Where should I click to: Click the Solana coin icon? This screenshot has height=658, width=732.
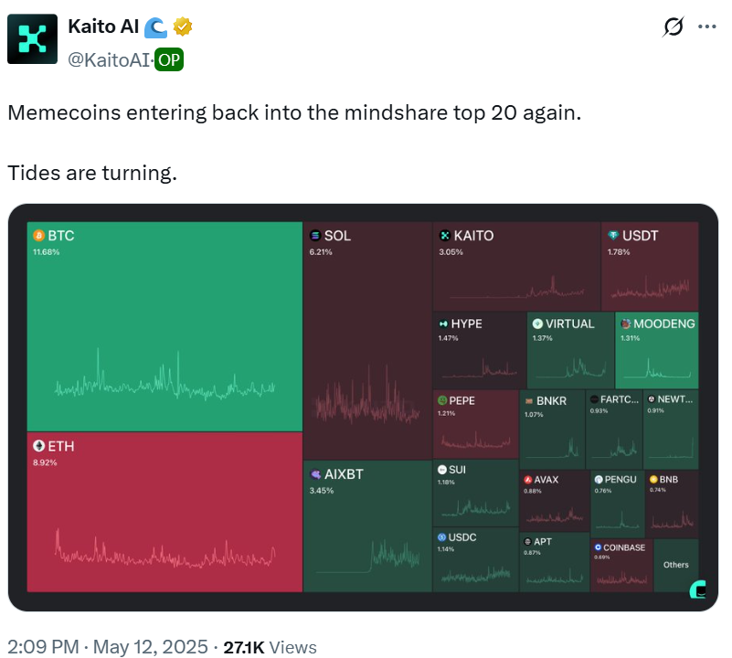315,236
